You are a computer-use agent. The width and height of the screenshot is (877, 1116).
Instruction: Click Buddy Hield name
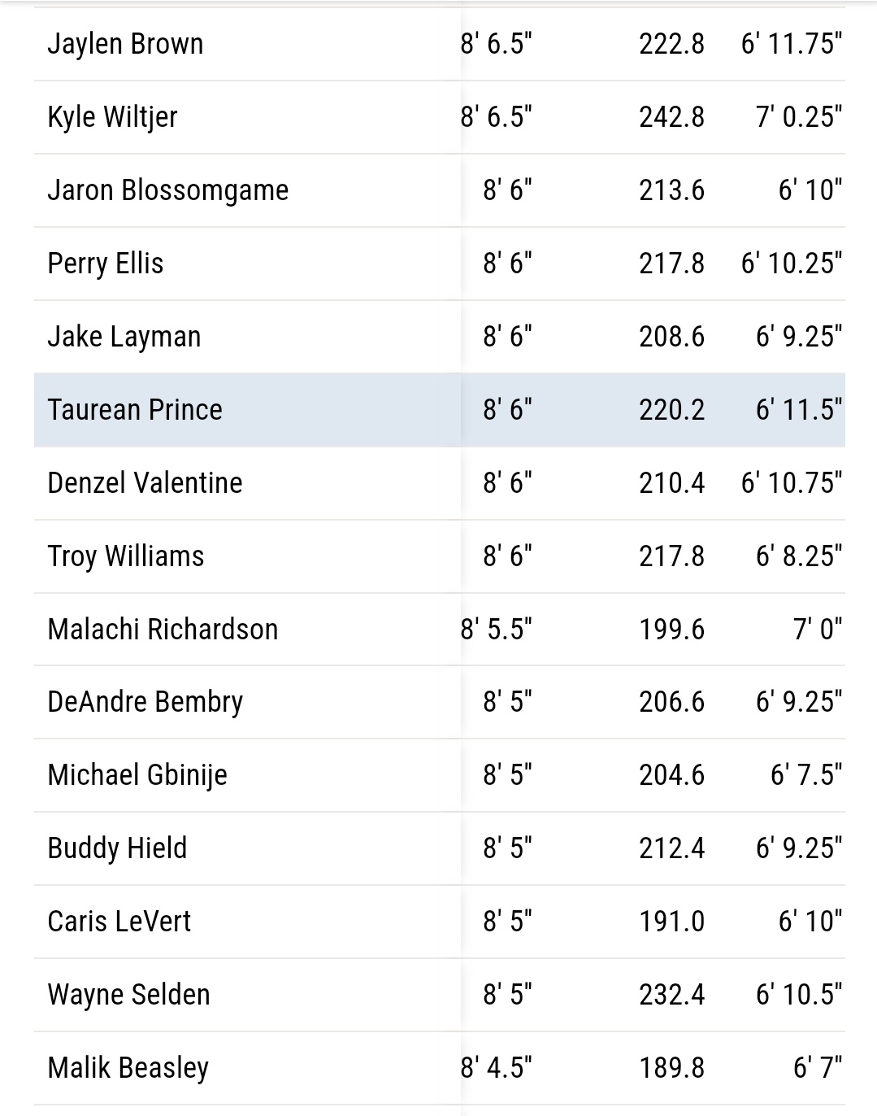click(117, 848)
